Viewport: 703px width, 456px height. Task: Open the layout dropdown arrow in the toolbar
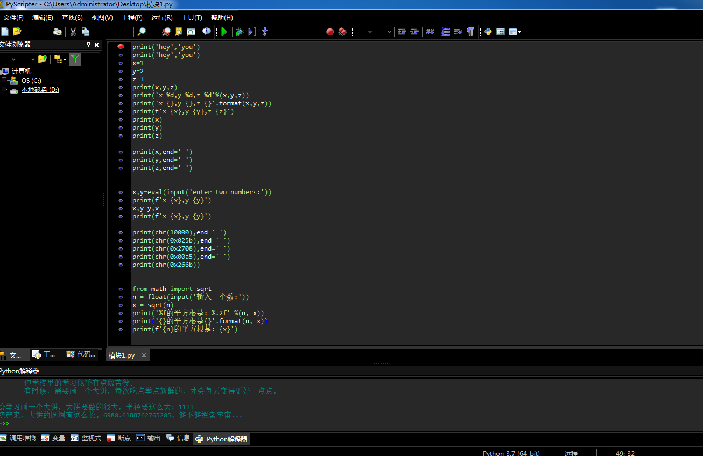[x=519, y=32]
